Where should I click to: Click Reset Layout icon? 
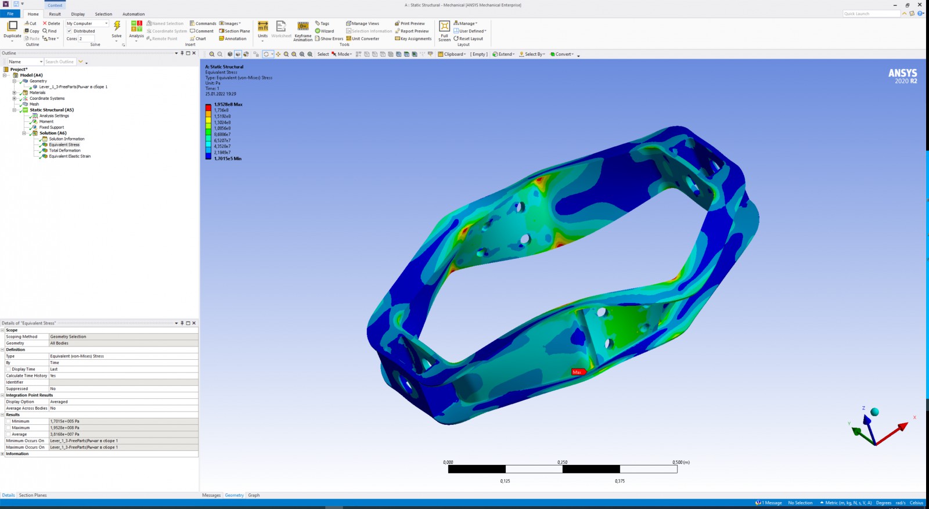(456, 39)
